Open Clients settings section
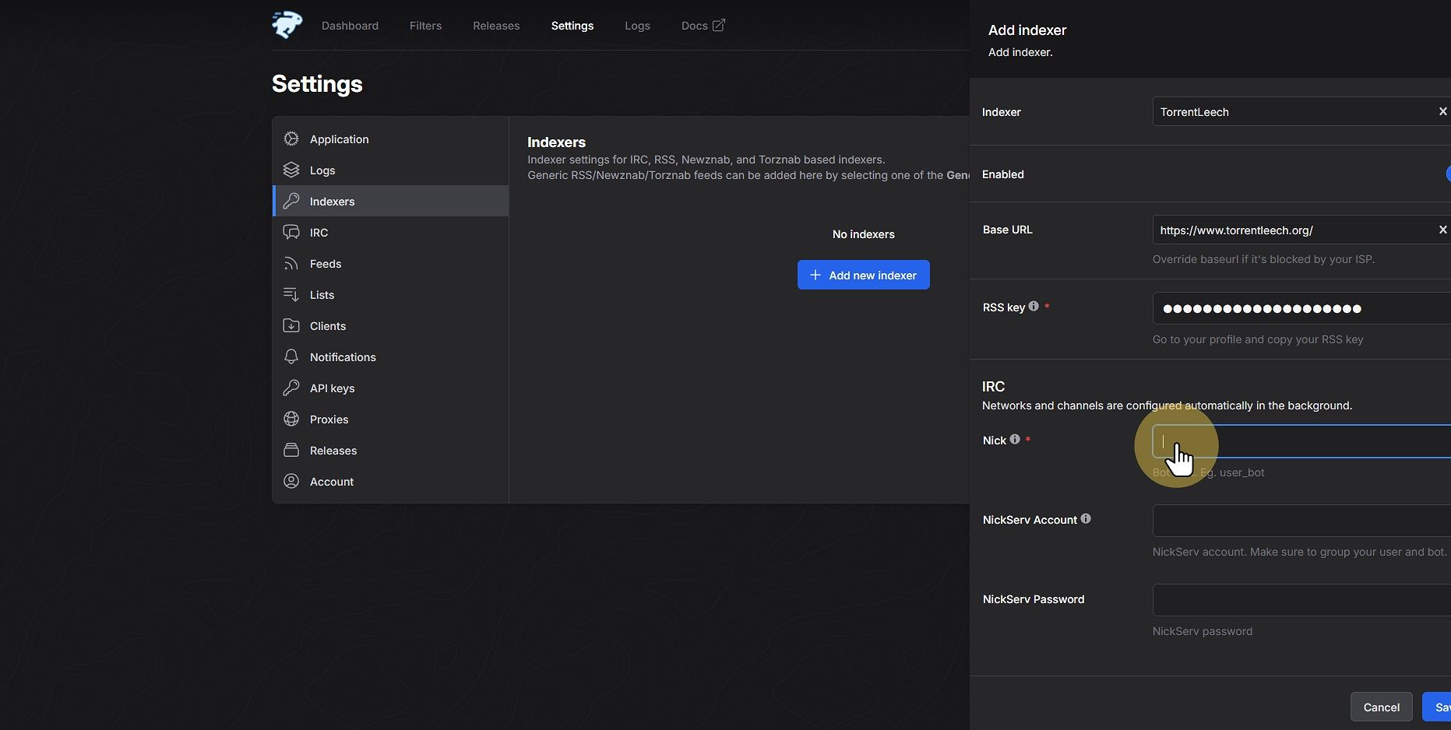 [390, 325]
